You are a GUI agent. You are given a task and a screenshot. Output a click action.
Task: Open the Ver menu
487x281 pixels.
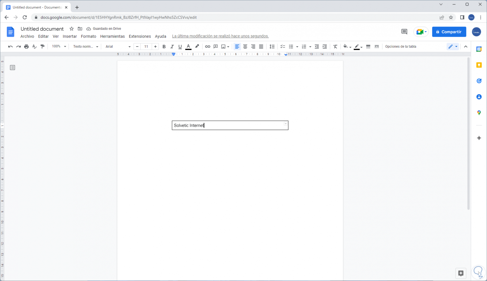(x=56, y=36)
